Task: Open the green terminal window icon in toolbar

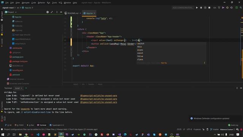Action: [237, 8]
